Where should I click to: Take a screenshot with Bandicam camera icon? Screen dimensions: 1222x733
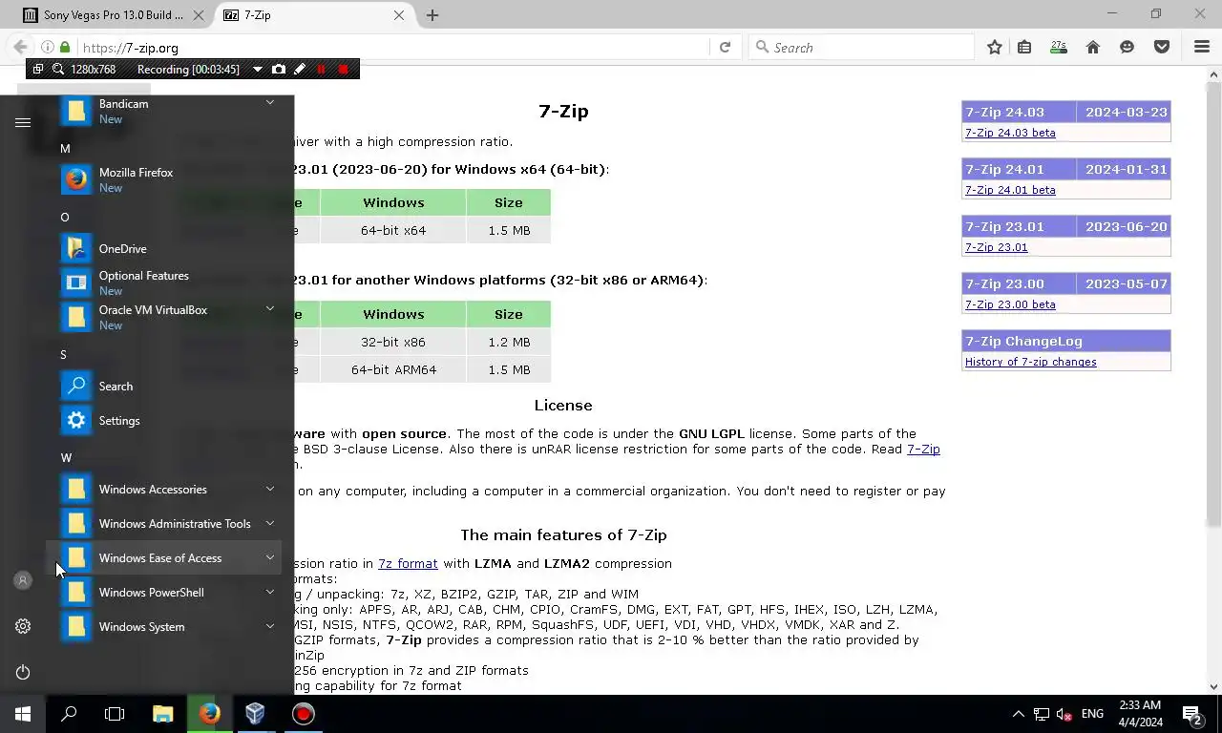pos(278,69)
